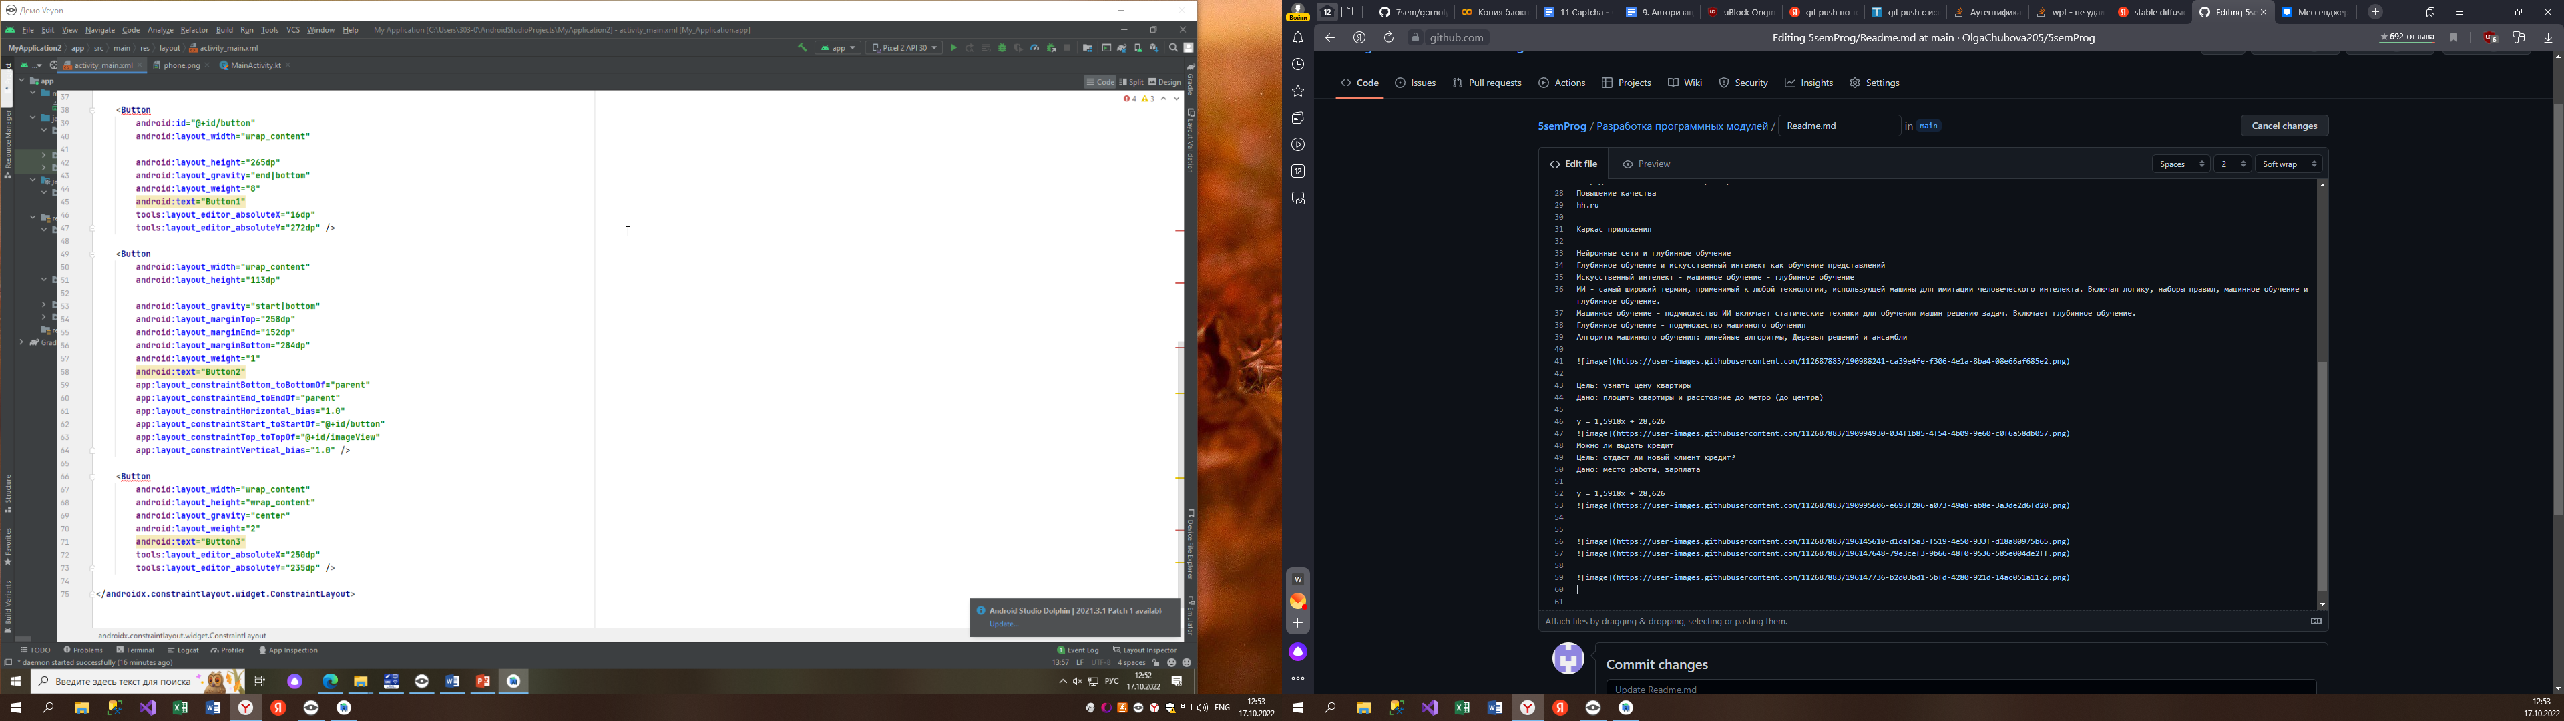
Task: Click the Readme.md filename input field
Action: coord(1840,126)
